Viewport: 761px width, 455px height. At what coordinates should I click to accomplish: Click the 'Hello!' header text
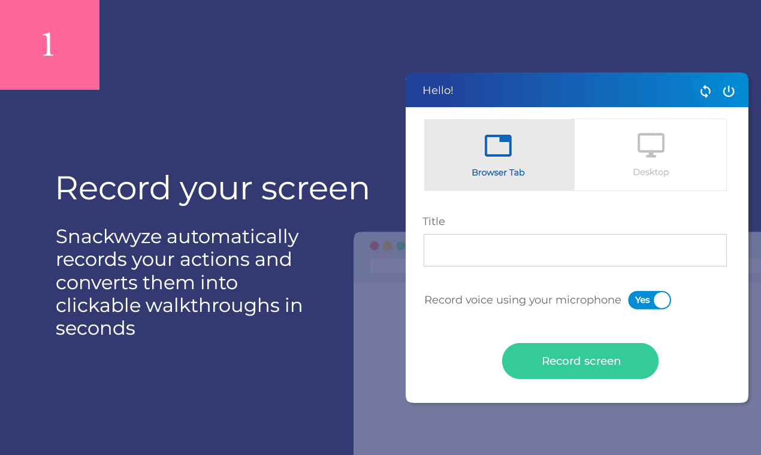[438, 90]
